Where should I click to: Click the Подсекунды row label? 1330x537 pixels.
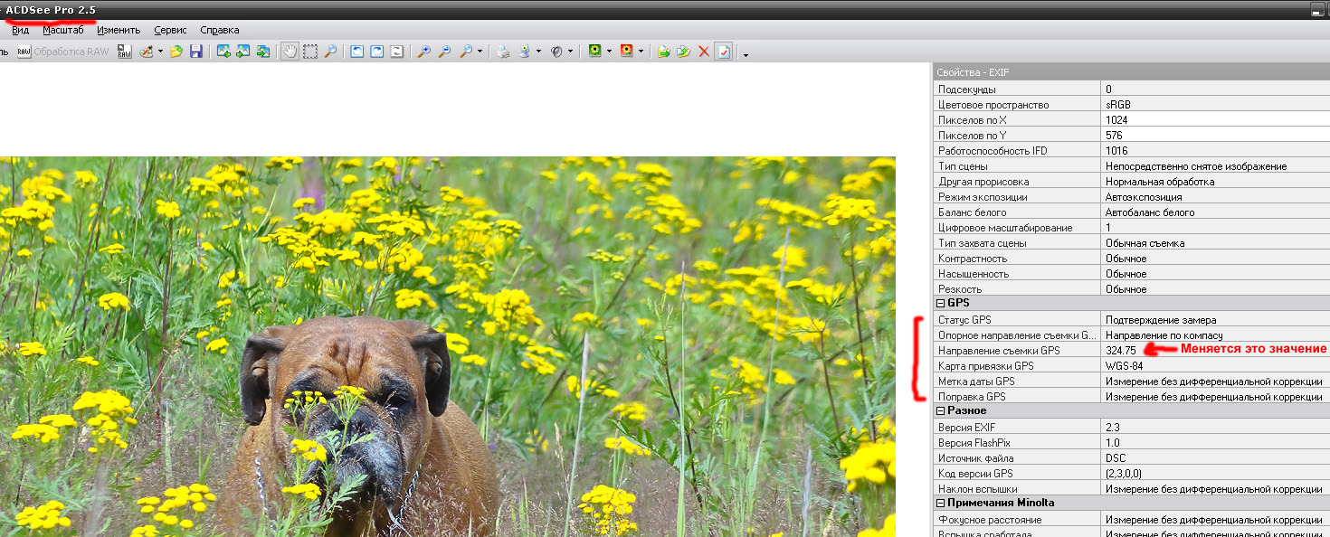(967, 89)
